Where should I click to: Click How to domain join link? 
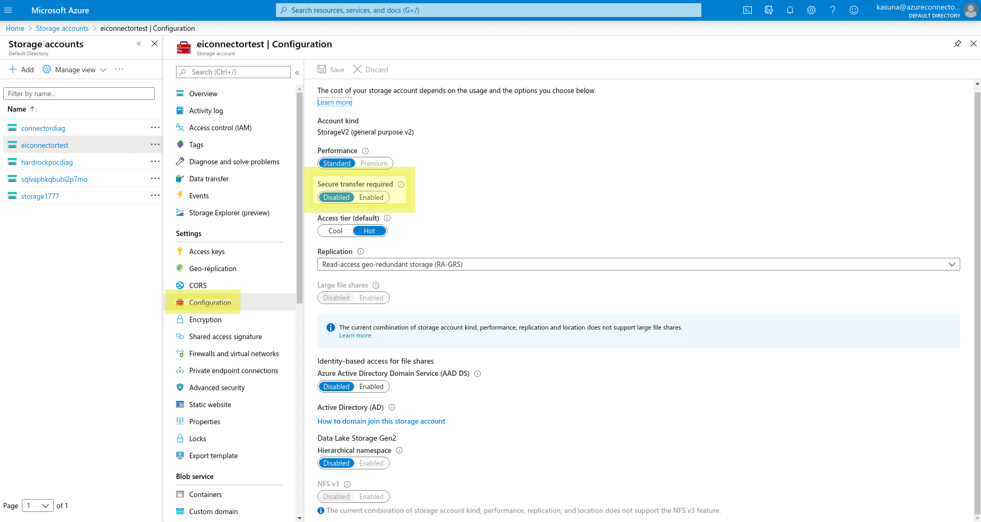pyautogui.click(x=381, y=421)
